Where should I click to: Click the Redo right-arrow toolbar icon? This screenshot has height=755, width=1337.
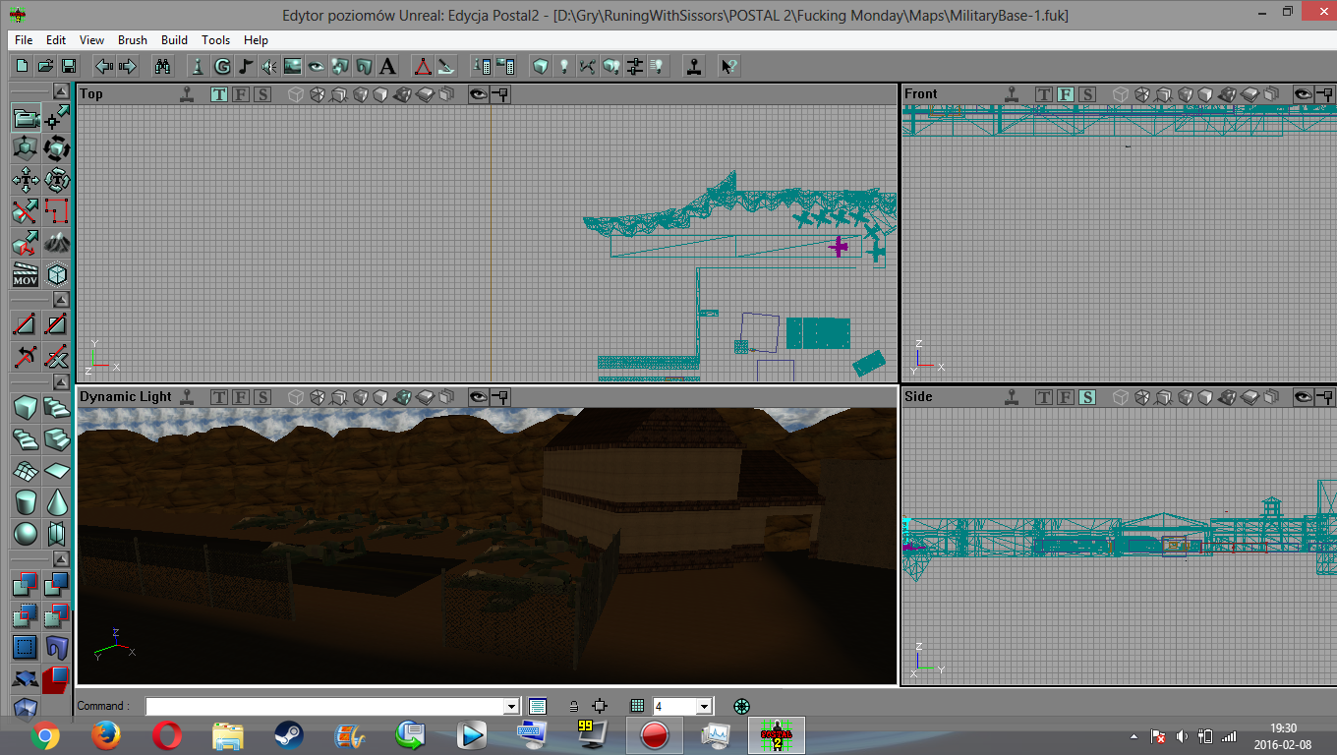coord(127,66)
